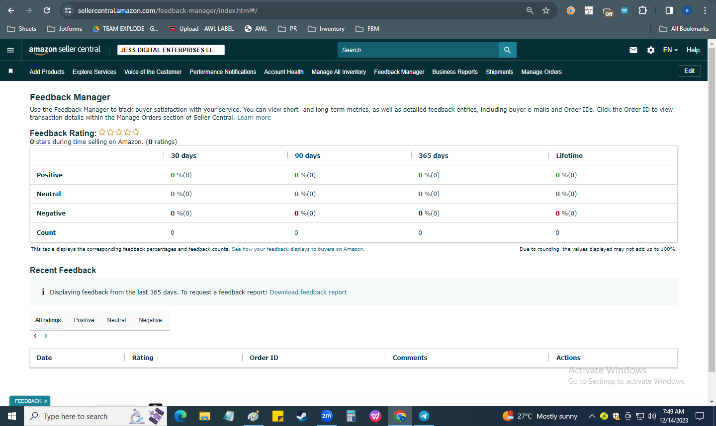Viewport: 716px width, 426px height.
Task: Open the Inventory bookmark folder
Action: click(x=326, y=29)
